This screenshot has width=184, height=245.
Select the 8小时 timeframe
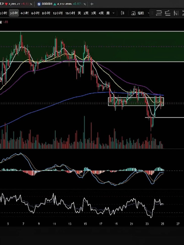coord(46,13)
